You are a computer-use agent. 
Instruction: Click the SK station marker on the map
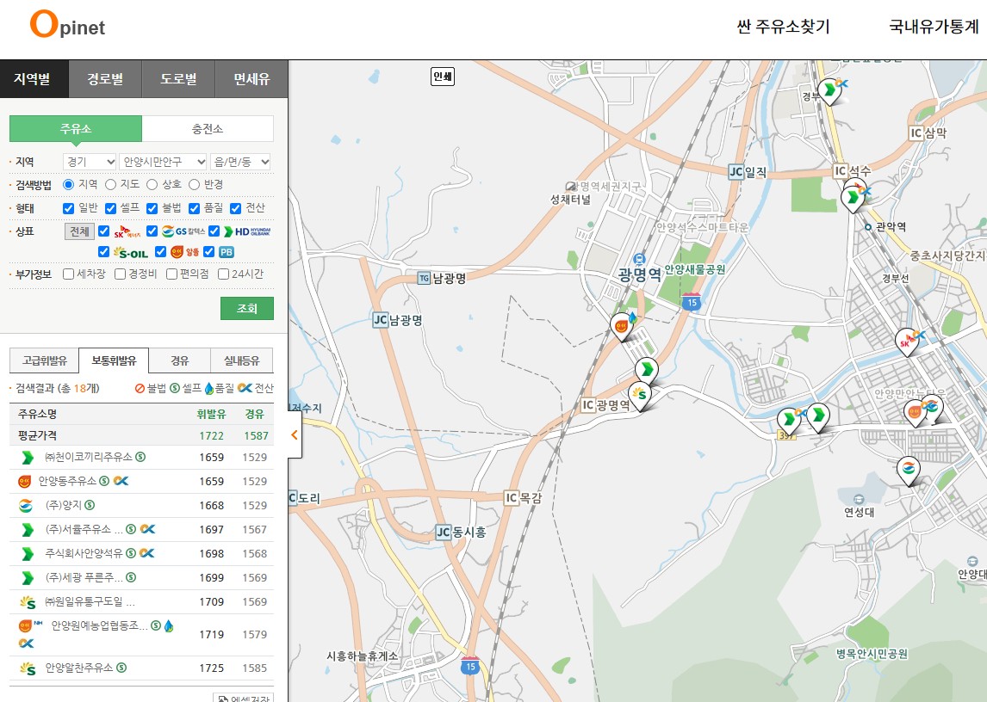[x=906, y=342]
